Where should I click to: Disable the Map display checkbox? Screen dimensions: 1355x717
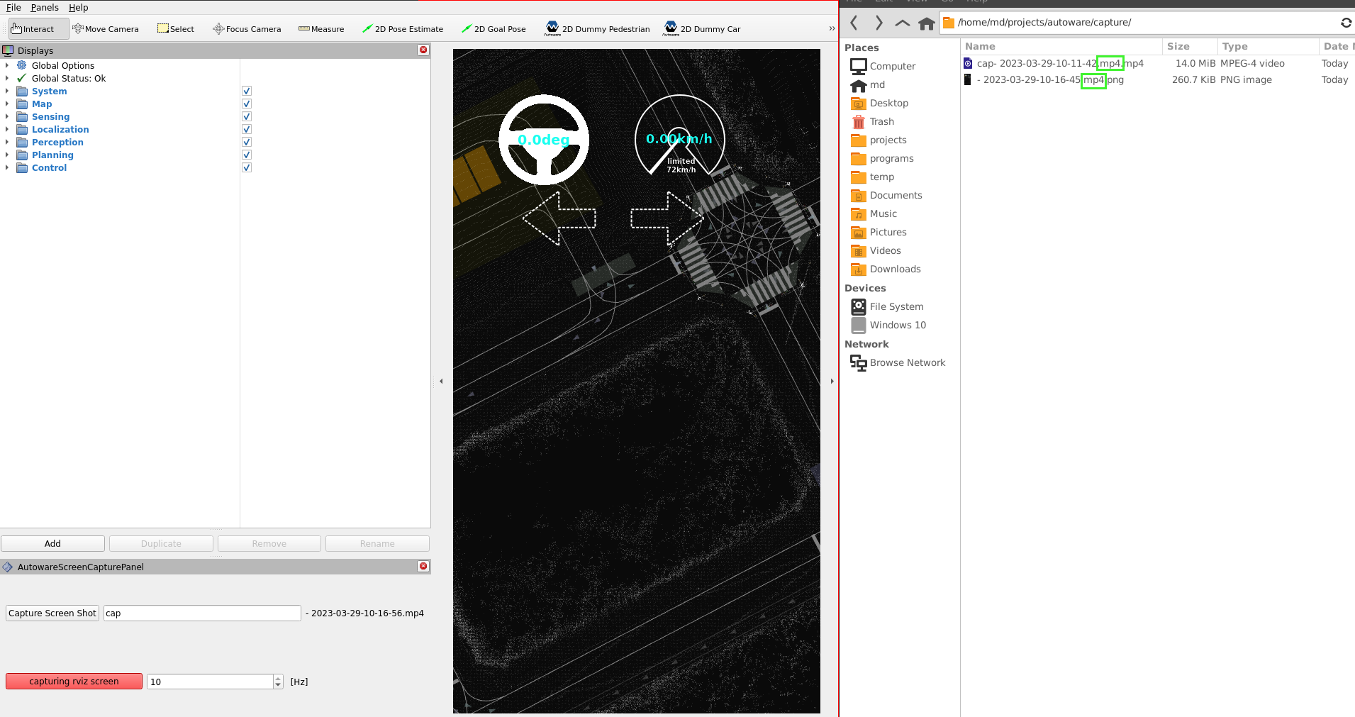pos(246,104)
